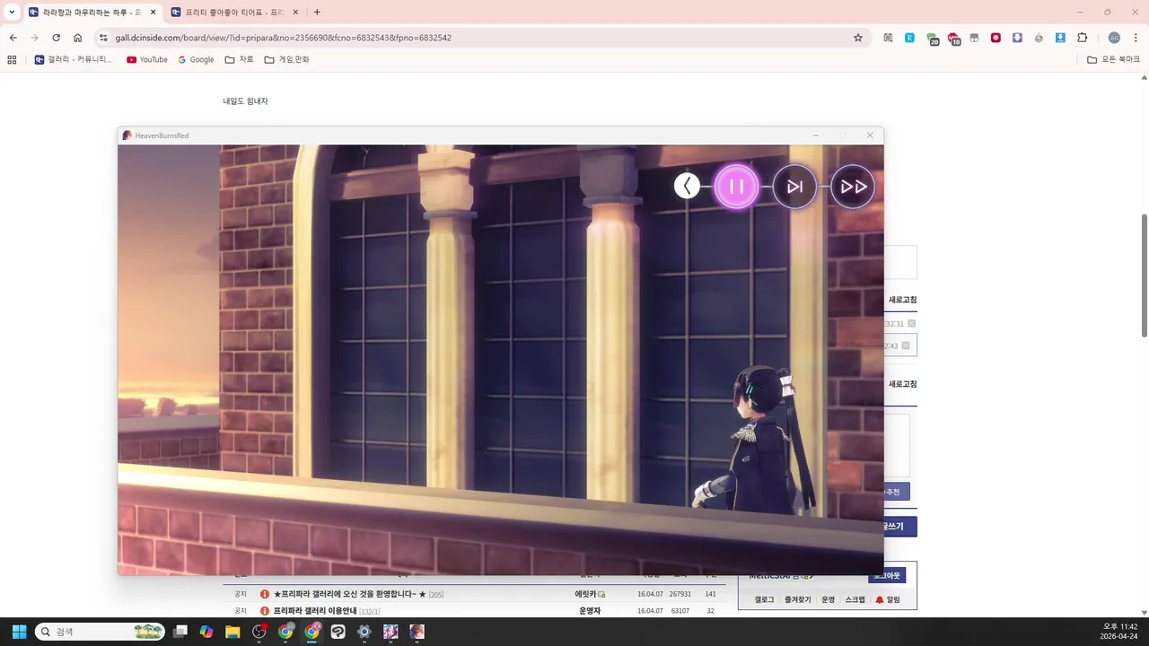The image size is (1149, 646).
Task: Open the purple download-arrow extension
Action: [1017, 38]
